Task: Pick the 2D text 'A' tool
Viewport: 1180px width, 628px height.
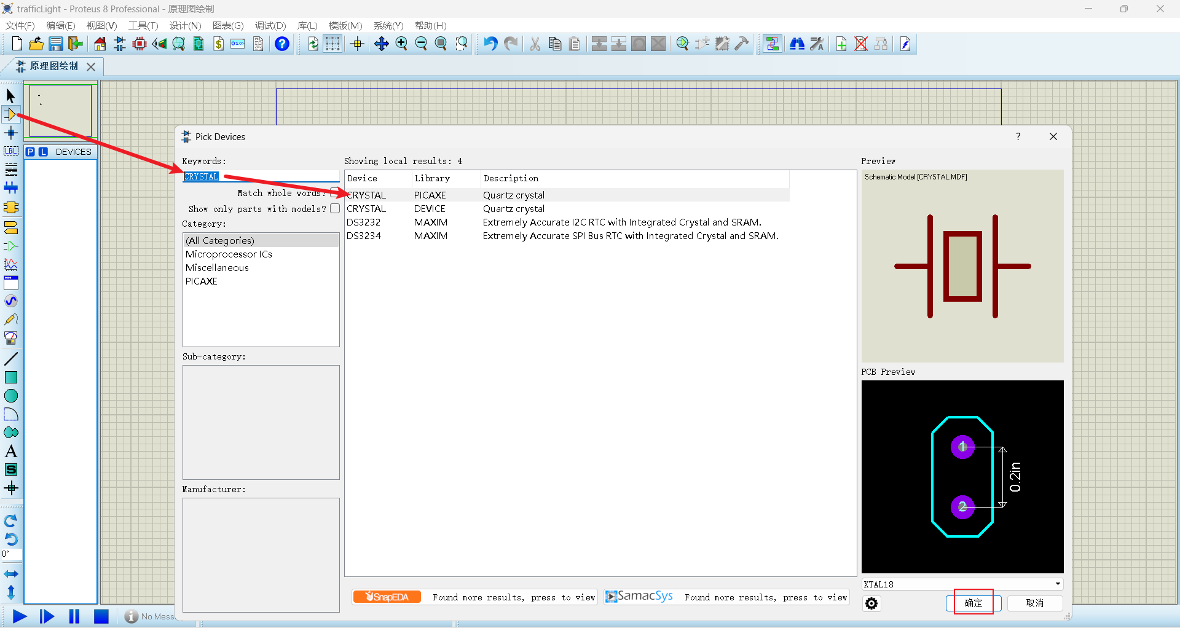Action: pyautogui.click(x=10, y=451)
